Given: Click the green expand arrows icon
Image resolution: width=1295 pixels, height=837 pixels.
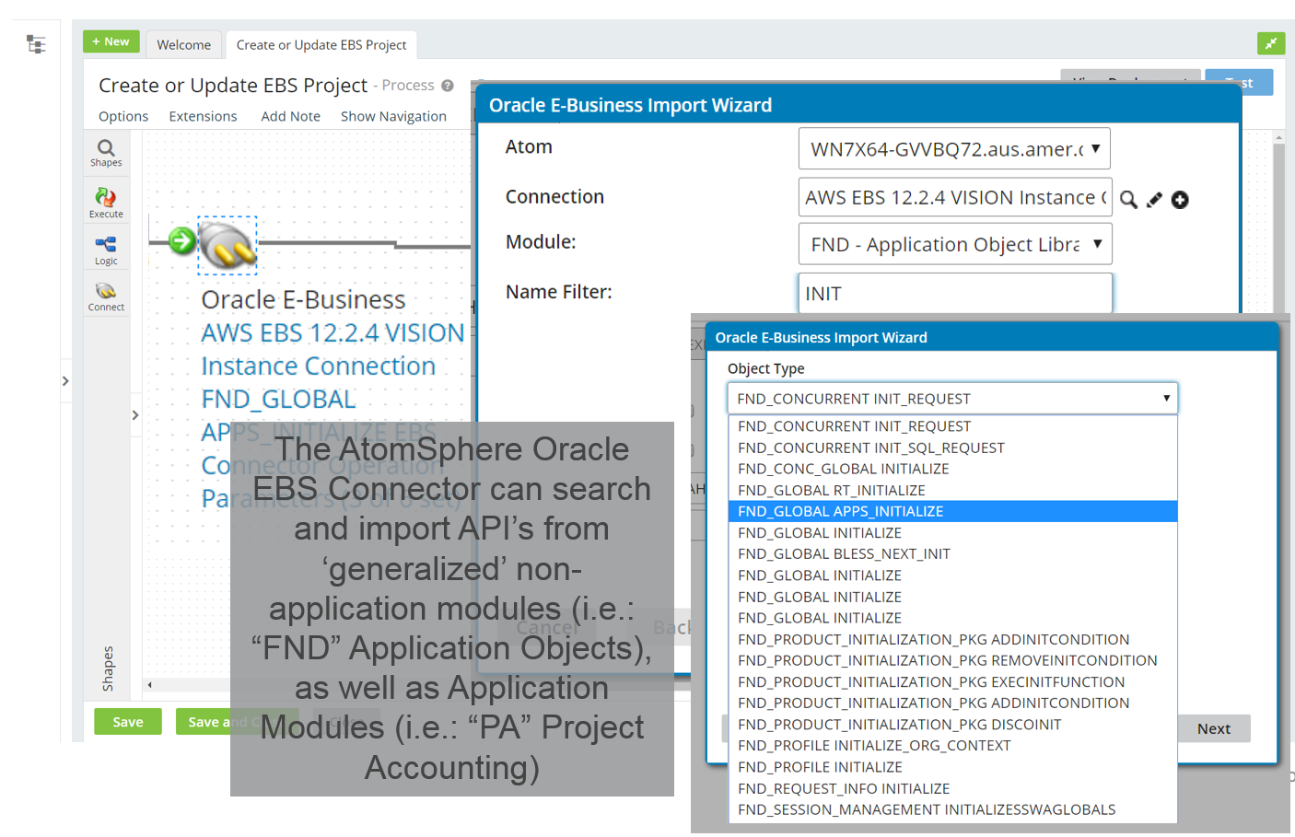Looking at the screenshot, I should point(1271,43).
